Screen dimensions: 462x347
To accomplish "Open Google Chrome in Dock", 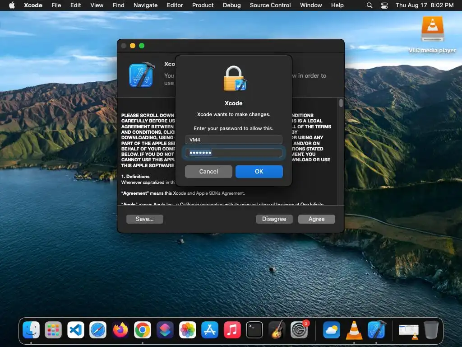I will (x=143, y=329).
